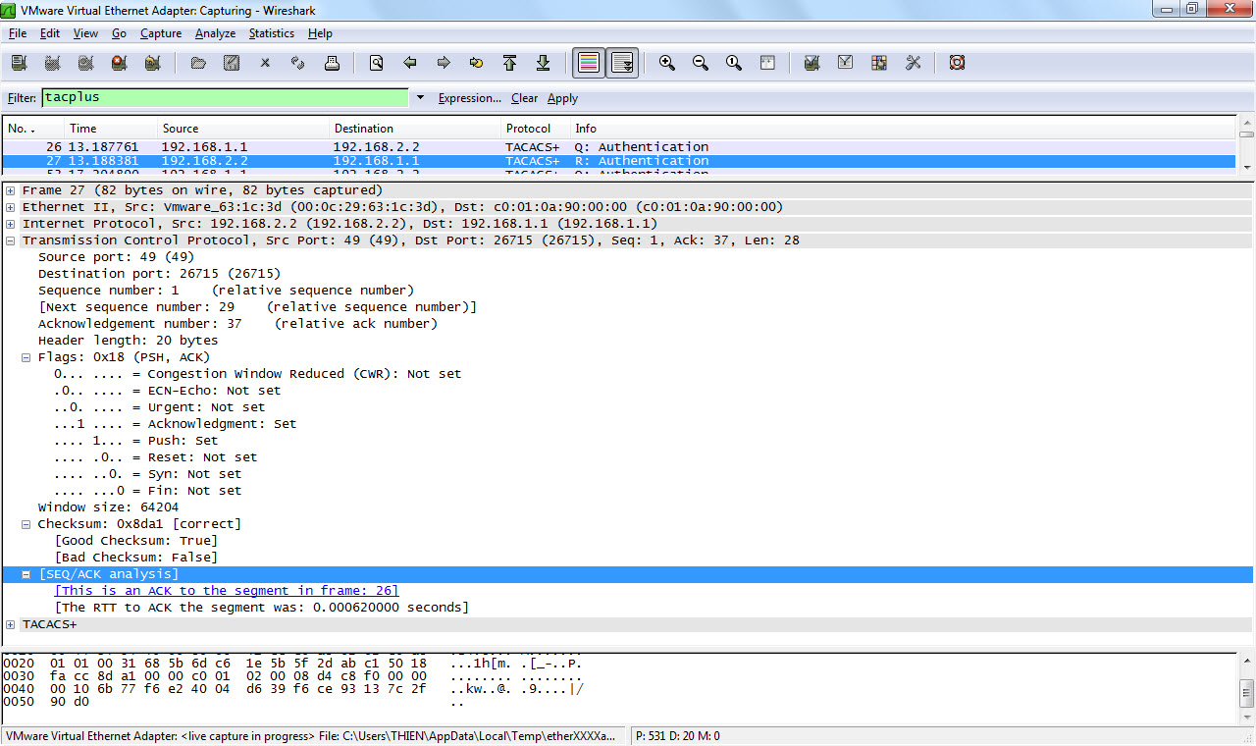Click the Zoom out icon
Image resolution: width=1256 pixels, height=746 pixels.
point(701,63)
